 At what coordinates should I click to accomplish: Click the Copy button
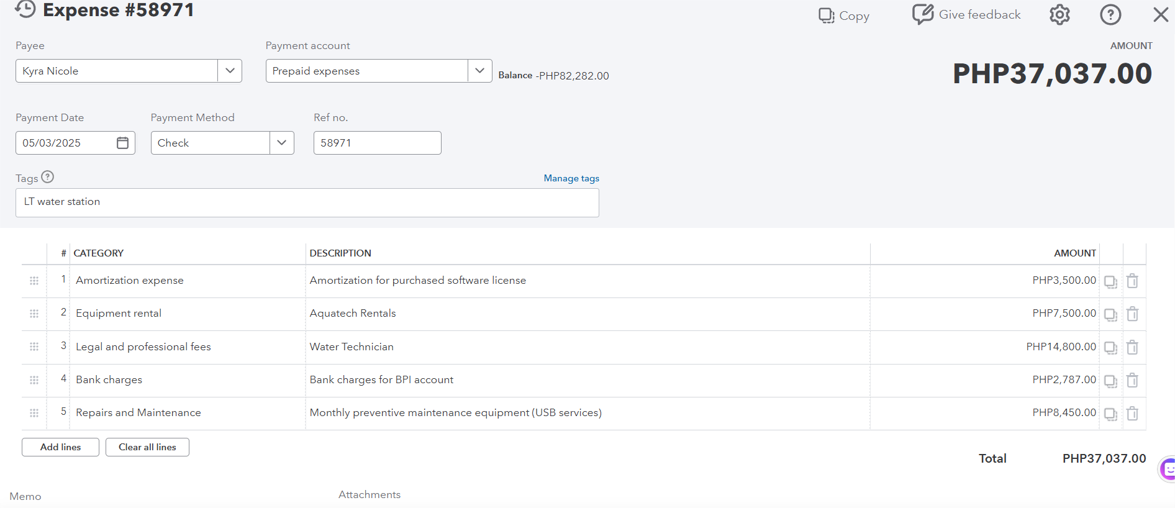(x=844, y=16)
